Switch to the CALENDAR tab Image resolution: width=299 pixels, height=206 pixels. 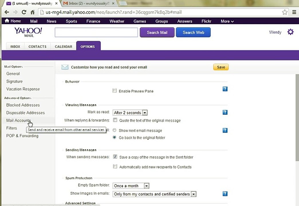(64, 47)
